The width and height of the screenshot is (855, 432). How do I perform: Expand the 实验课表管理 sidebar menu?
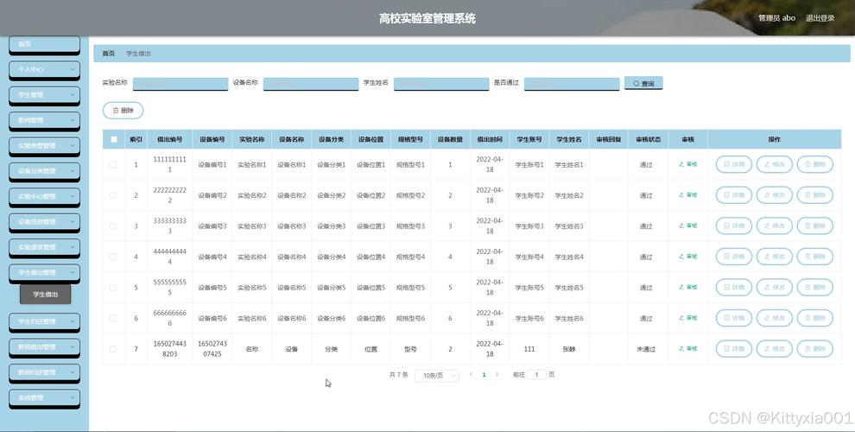click(x=45, y=247)
